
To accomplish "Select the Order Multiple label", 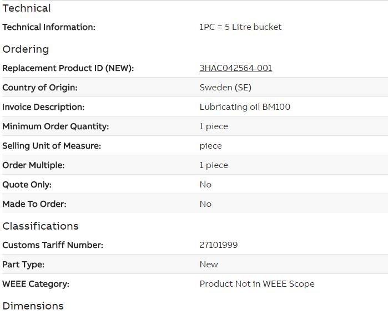I will pyautogui.click(x=33, y=165).
